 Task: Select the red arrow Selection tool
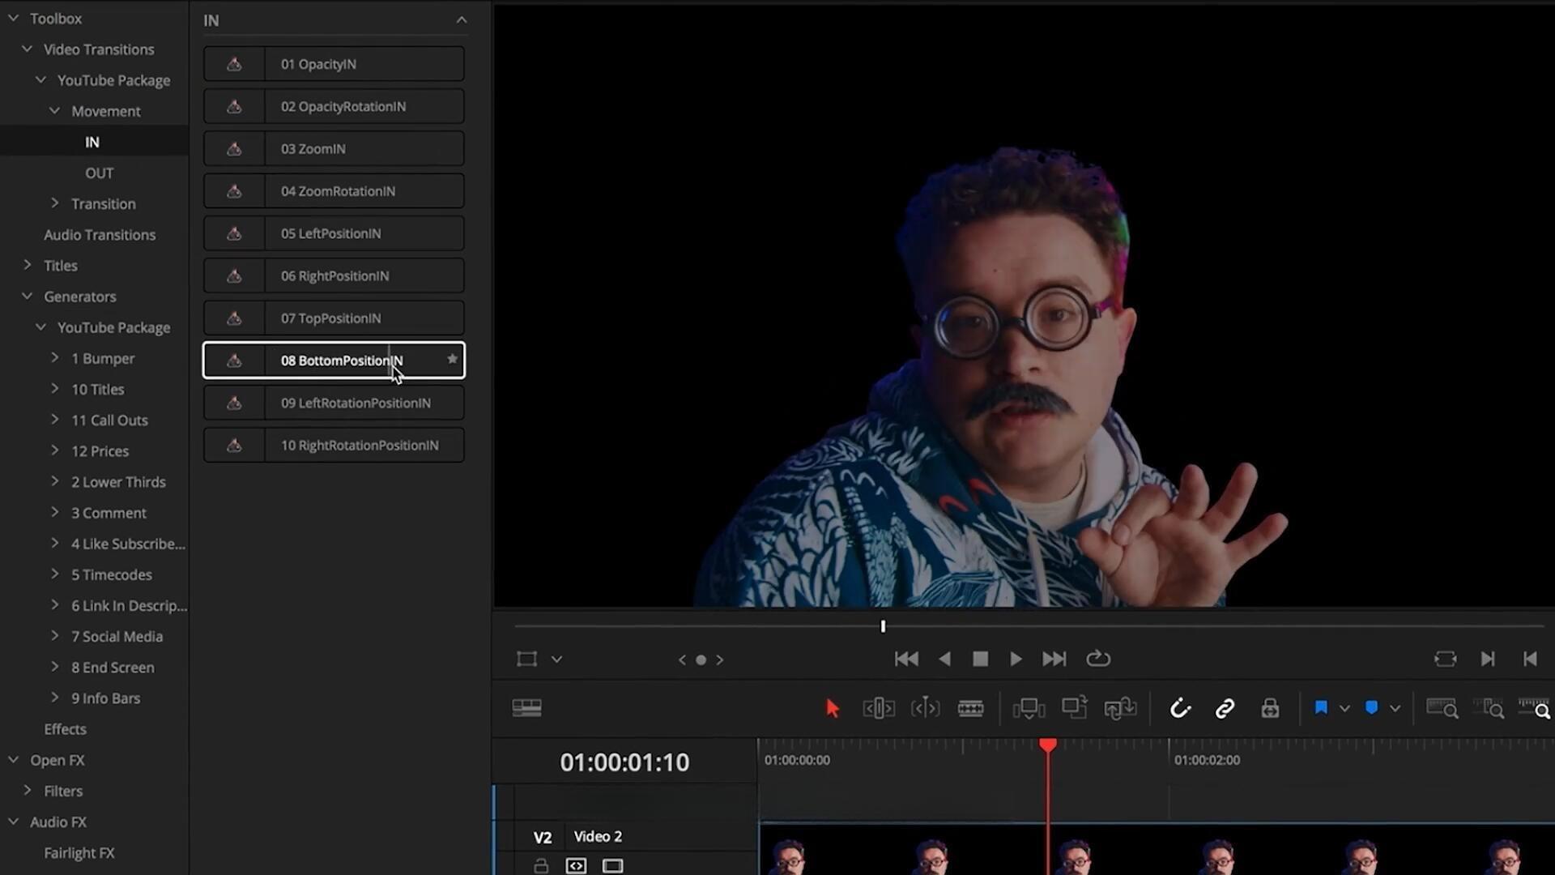click(x=832, y=709)
